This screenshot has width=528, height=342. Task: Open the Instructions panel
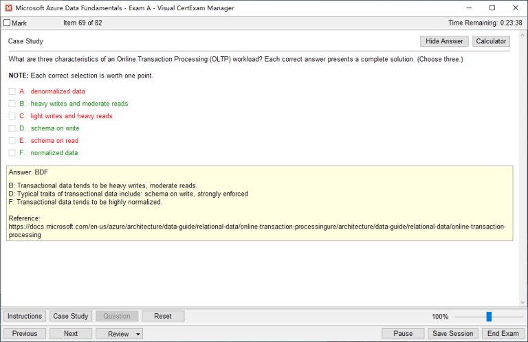pos(25,316)
